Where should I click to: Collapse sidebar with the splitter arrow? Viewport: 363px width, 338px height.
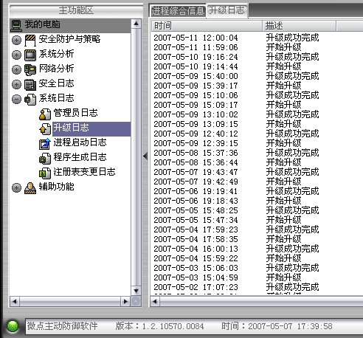click(x=145, y=156)
